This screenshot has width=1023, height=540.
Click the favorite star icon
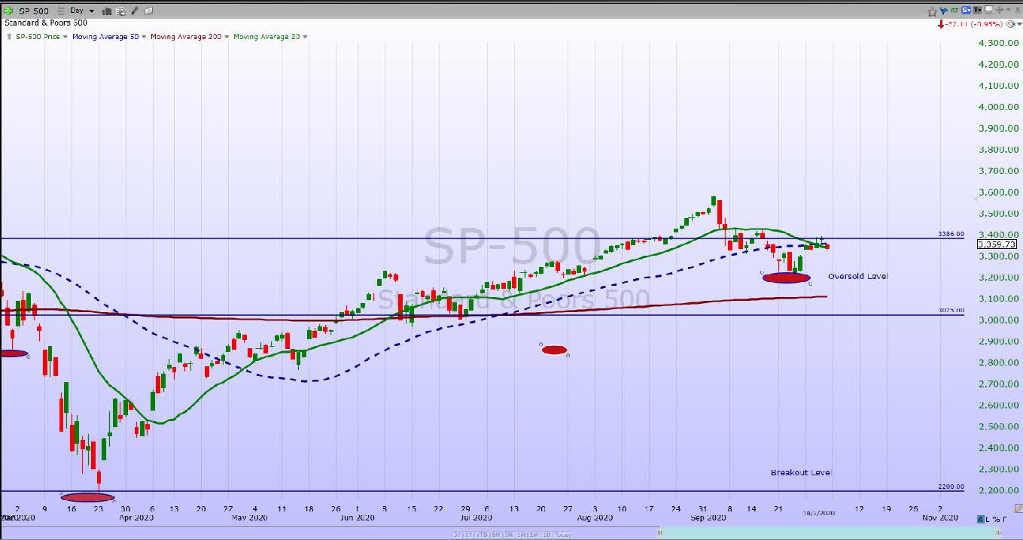tap(932, 11)
